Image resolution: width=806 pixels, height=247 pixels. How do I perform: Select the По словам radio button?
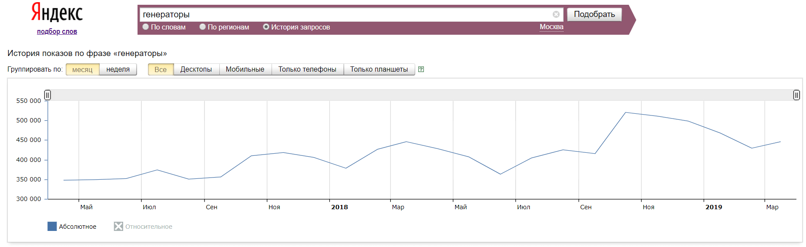click(x=146, y=27)
